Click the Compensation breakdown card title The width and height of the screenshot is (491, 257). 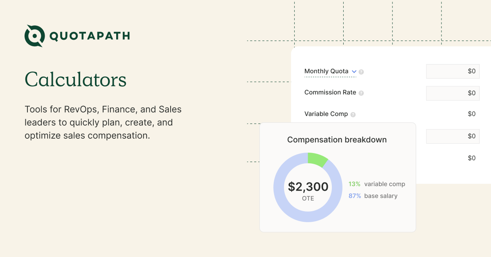[337, 140]
